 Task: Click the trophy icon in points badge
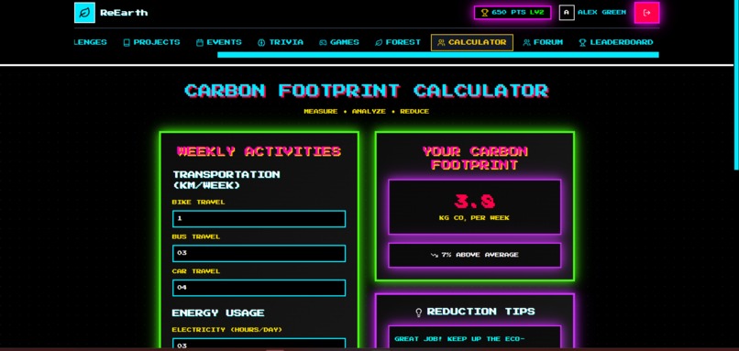coord(484,13)
